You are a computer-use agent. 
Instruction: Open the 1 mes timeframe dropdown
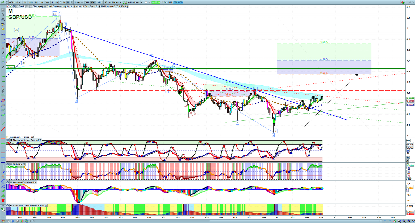pos(79,2)
